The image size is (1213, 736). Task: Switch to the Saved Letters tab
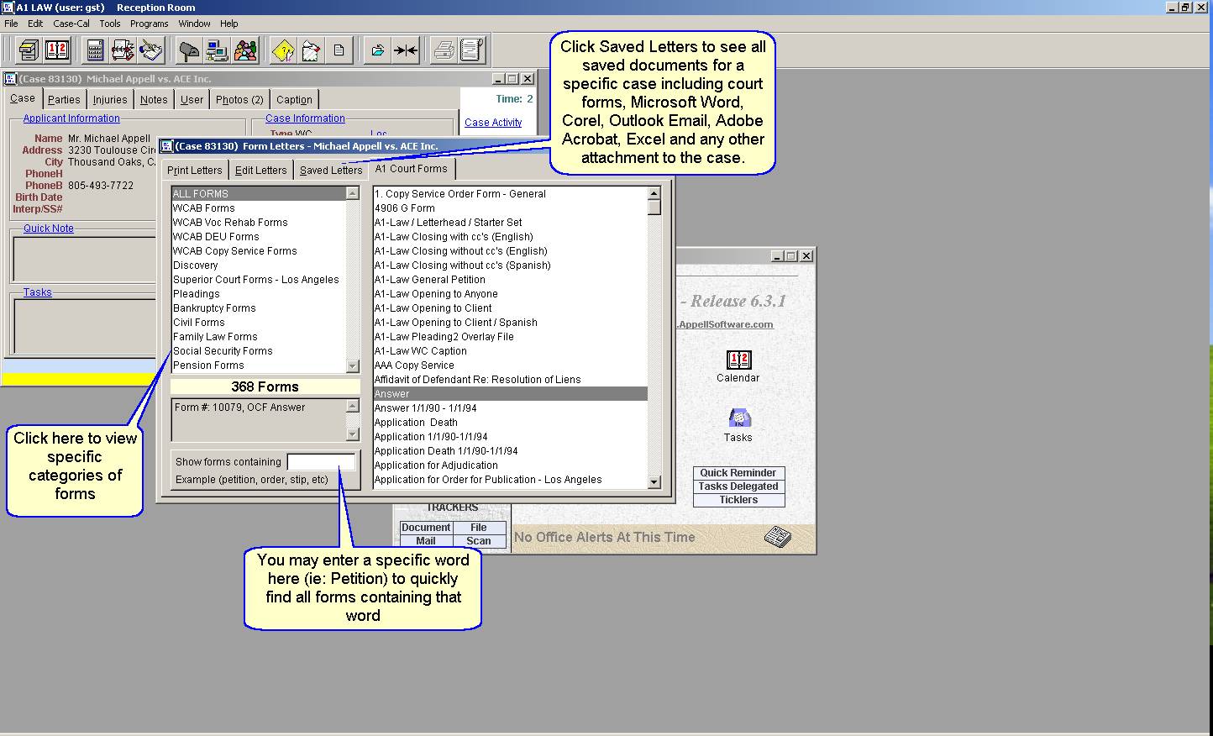click(x=330, y=170)
